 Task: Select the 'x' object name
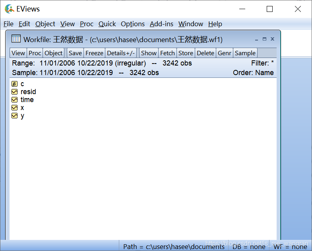click(x=22, y=108)
